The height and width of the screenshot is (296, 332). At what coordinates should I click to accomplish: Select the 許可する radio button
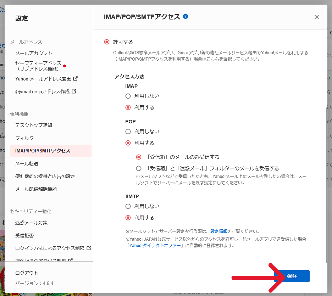(x=107, y=42)
